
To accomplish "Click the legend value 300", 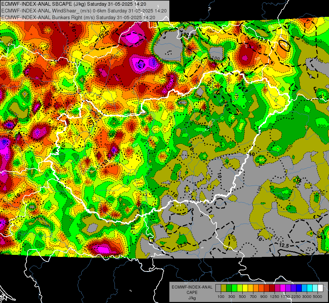I will click(x=232, y=297).
